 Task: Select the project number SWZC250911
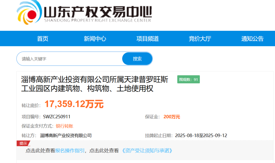(x=57, y=117)
